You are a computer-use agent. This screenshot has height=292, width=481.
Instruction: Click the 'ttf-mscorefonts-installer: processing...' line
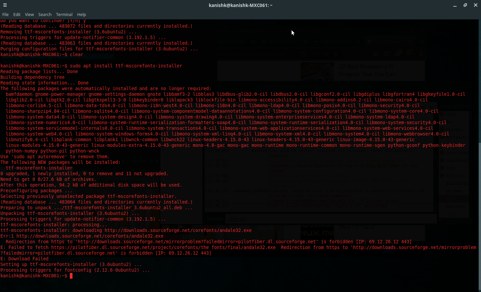pyautogui.click(x=54, y=225)
